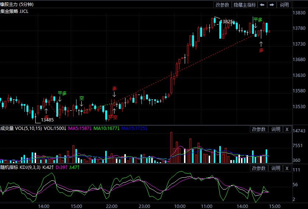This screenshot has width=308, height=209.
Task: Click the left arrow navigation button
Action: click(262, 5)
